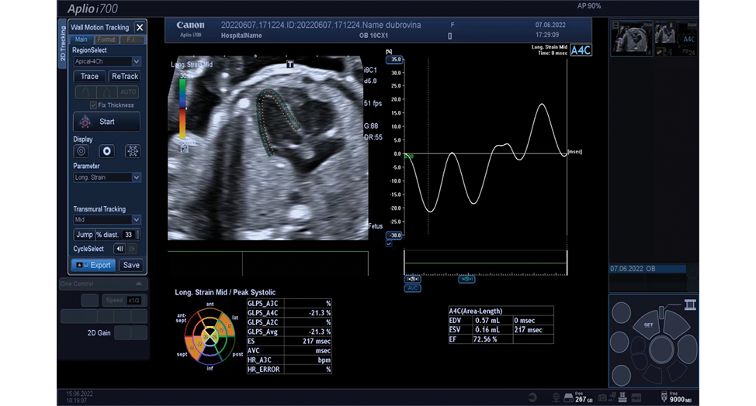756x406 pixels.
Task: Click the ReTrack button
Action: pos(124,76)
